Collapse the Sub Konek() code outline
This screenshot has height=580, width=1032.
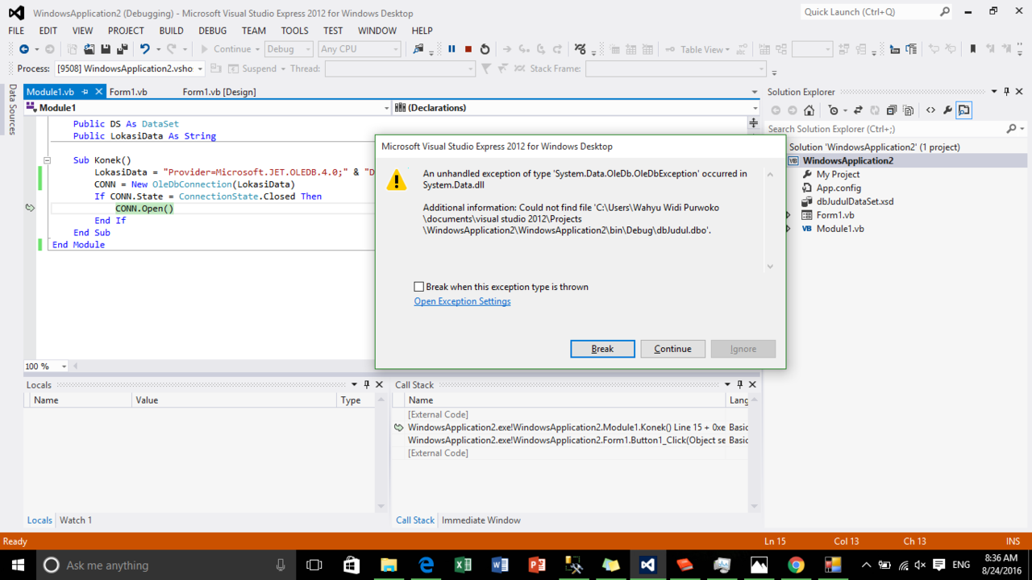pos(47,160)
